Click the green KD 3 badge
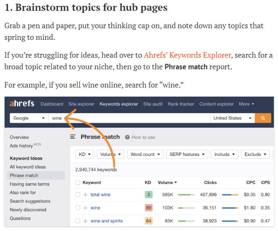 148,195
